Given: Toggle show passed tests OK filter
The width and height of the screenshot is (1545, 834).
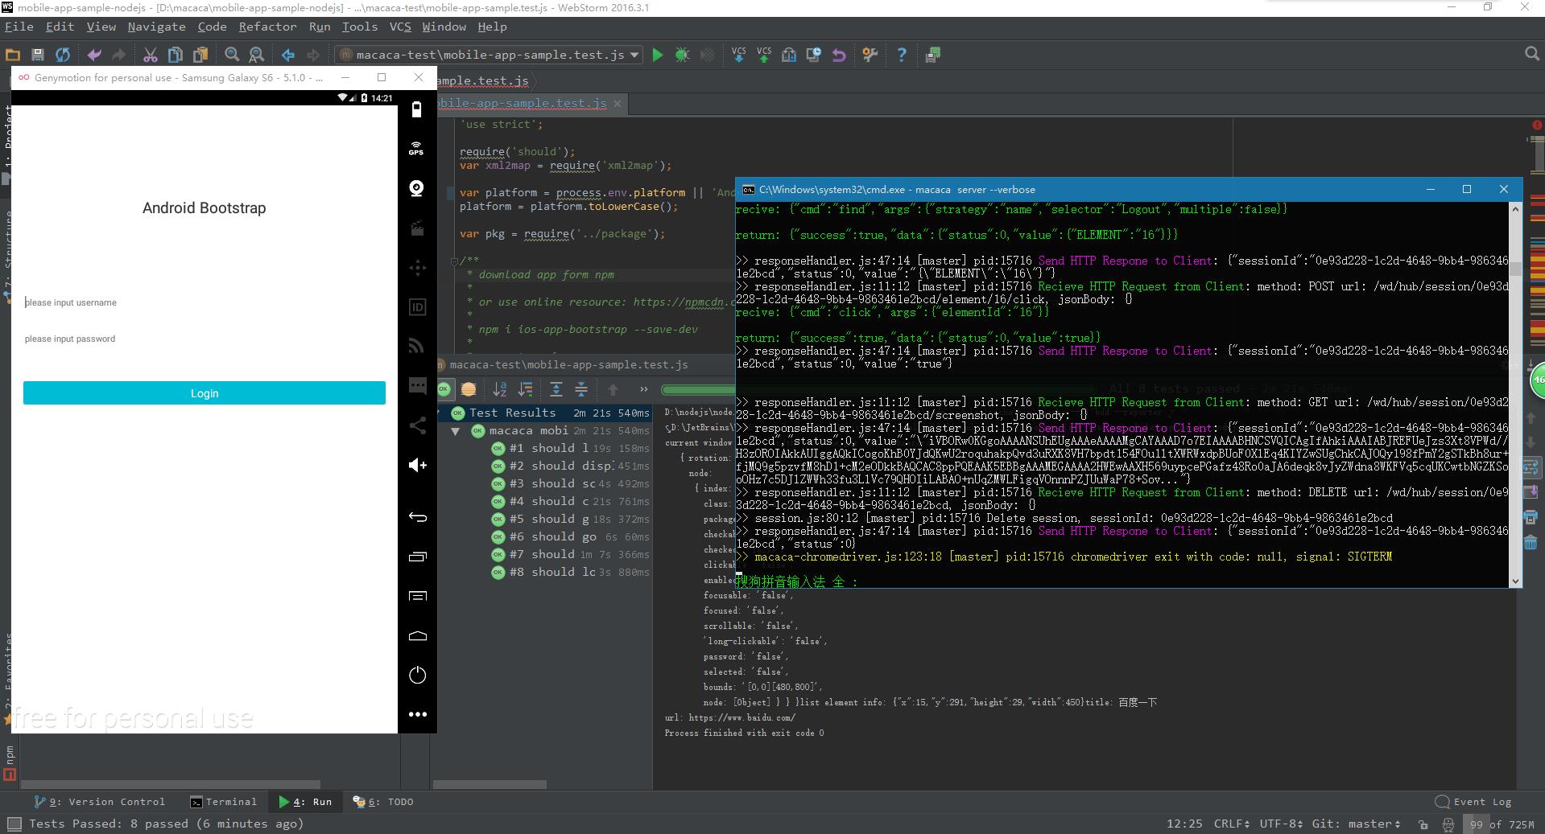Looking at the screenshot, I should [444, 389].
